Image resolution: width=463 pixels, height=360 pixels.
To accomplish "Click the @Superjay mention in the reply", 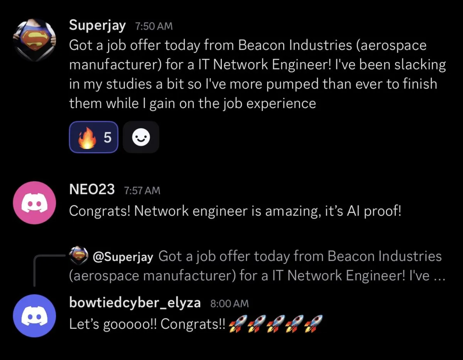I will [x=123, y=257].
